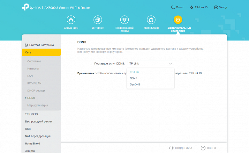This screenshot has height=153, width=249.
Task: Open DHCP-сервер in the sidebar
Action: click(x=36, y=91)
